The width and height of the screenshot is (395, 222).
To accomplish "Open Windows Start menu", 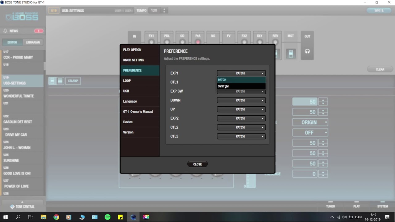I will click(6, 217).
